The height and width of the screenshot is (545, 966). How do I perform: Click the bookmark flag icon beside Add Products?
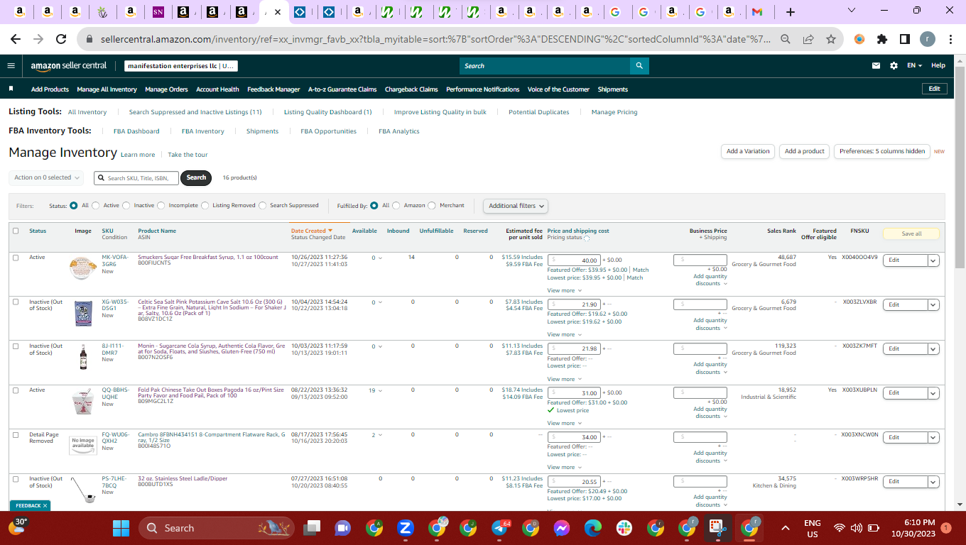[11, 89]
